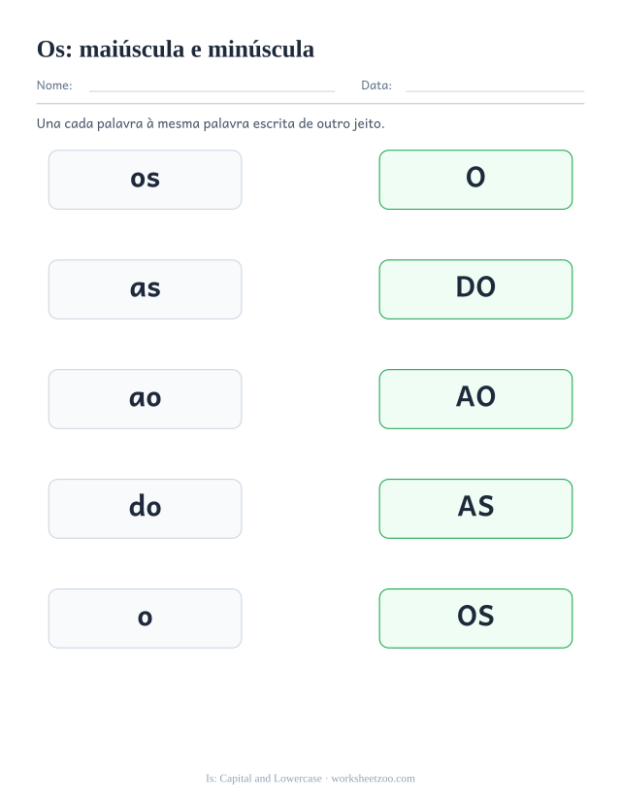Click the Nome input line
The width and height of the screenshot is (621, 805).
click(x=212, y=91)
